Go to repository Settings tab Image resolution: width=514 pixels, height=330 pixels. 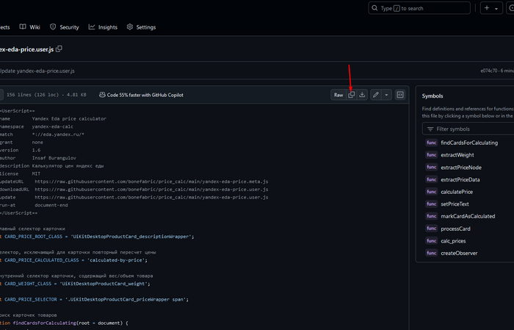tap(141, 27)
